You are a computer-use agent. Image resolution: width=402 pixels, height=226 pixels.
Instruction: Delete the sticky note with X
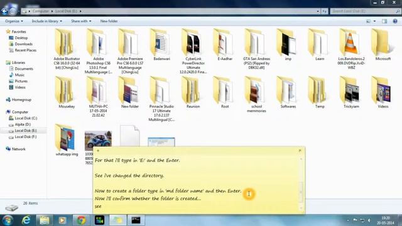point(300,151)
